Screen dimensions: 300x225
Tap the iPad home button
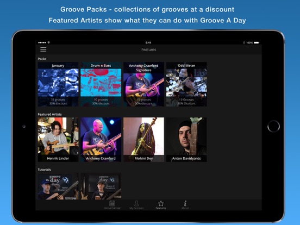[x=273, y=126]
